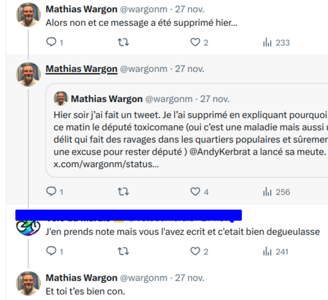Open the underlined Mathias Wargon profile name
Screen dimensions: 328x300
point(82,69)
